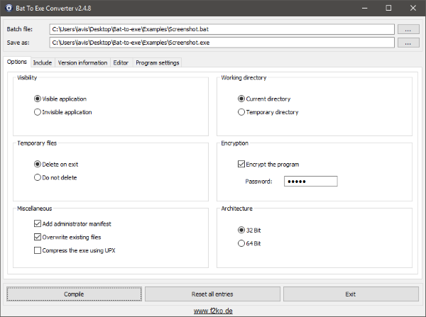The image size is (426, 317).
Task: Click the Exit button
Action: pyautogui.click(x=351, y=294)
